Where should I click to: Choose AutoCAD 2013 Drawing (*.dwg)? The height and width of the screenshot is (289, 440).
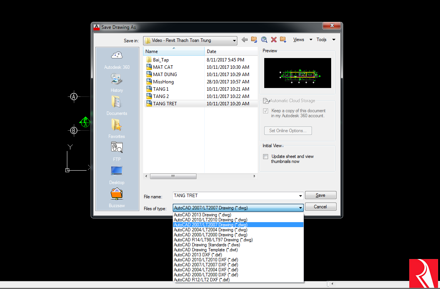pyautogui.click(x=238, y=215)
